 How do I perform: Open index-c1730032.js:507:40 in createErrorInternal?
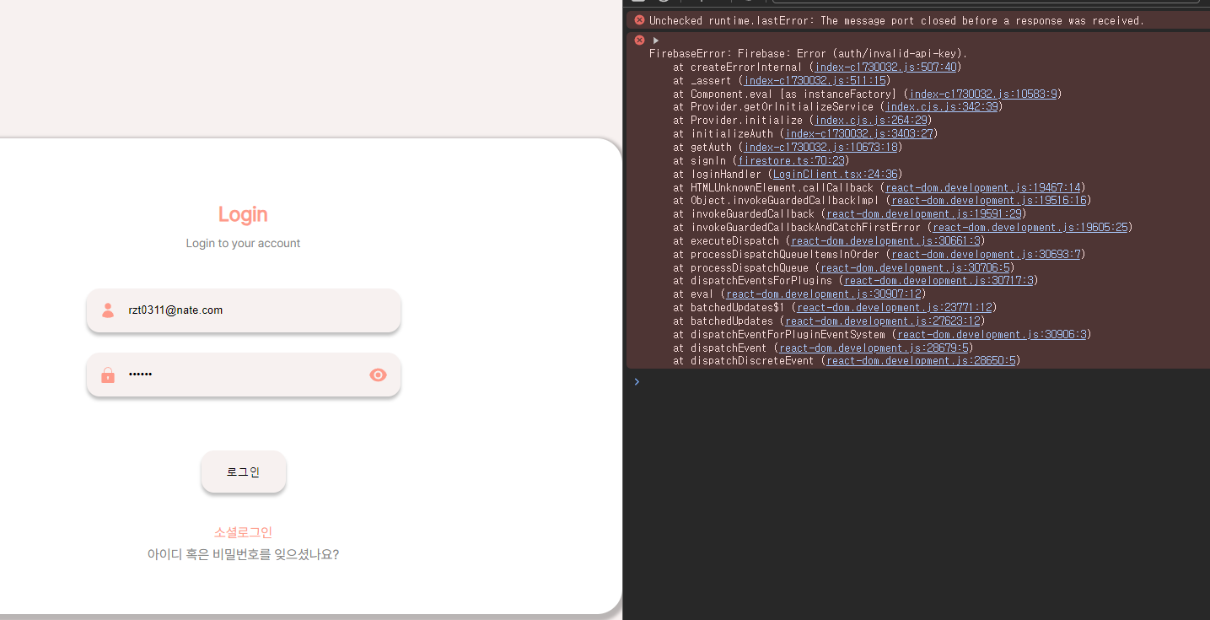(x=885, y=67)
